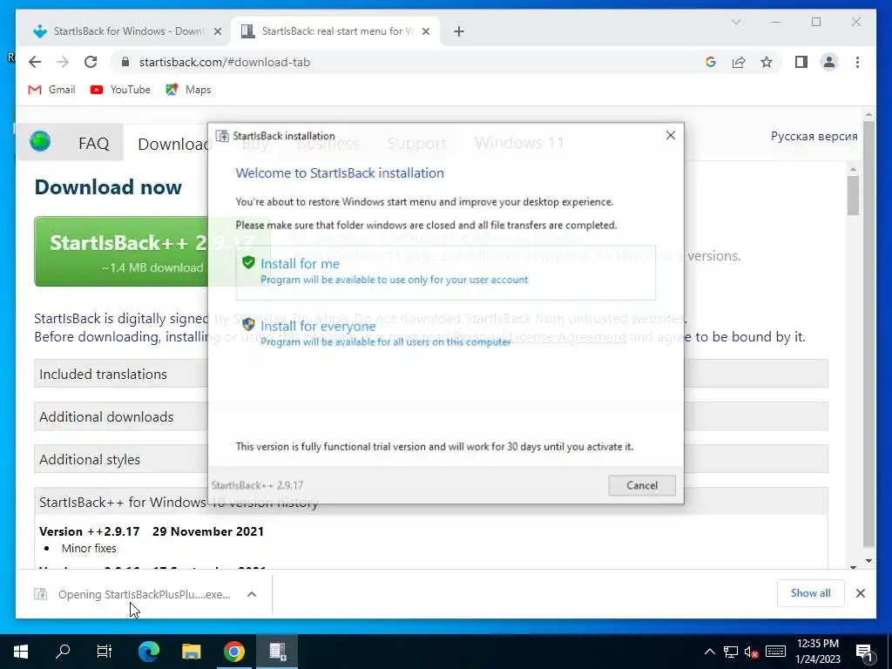Close the StartIsBack: real start menu tab
This screenshot has height=669, width=892.
pyautogui.click(x=425, y=31)
